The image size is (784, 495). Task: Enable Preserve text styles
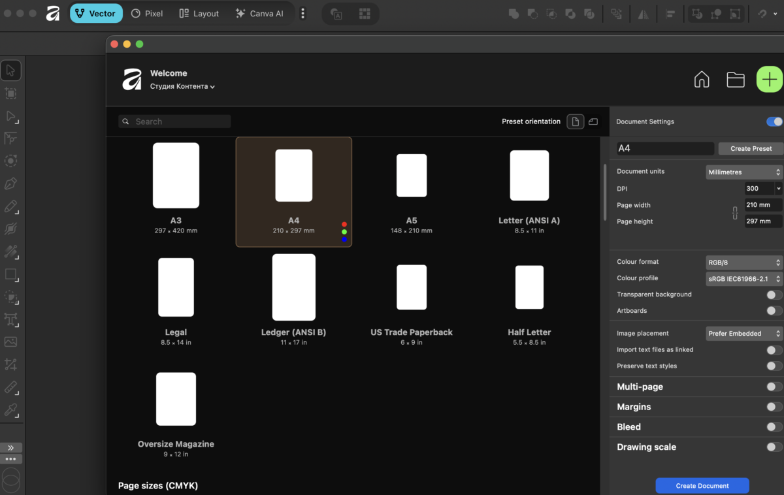774,366
